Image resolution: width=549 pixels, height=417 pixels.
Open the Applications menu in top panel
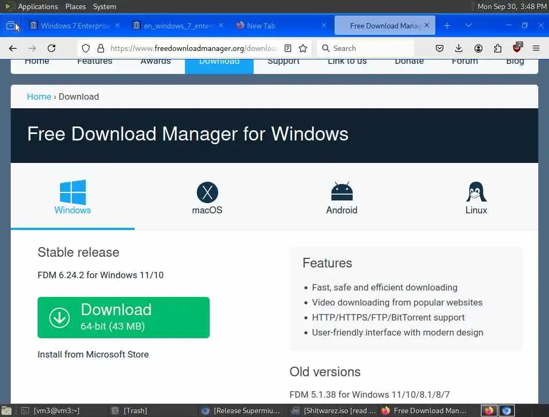tap(38, 6)
